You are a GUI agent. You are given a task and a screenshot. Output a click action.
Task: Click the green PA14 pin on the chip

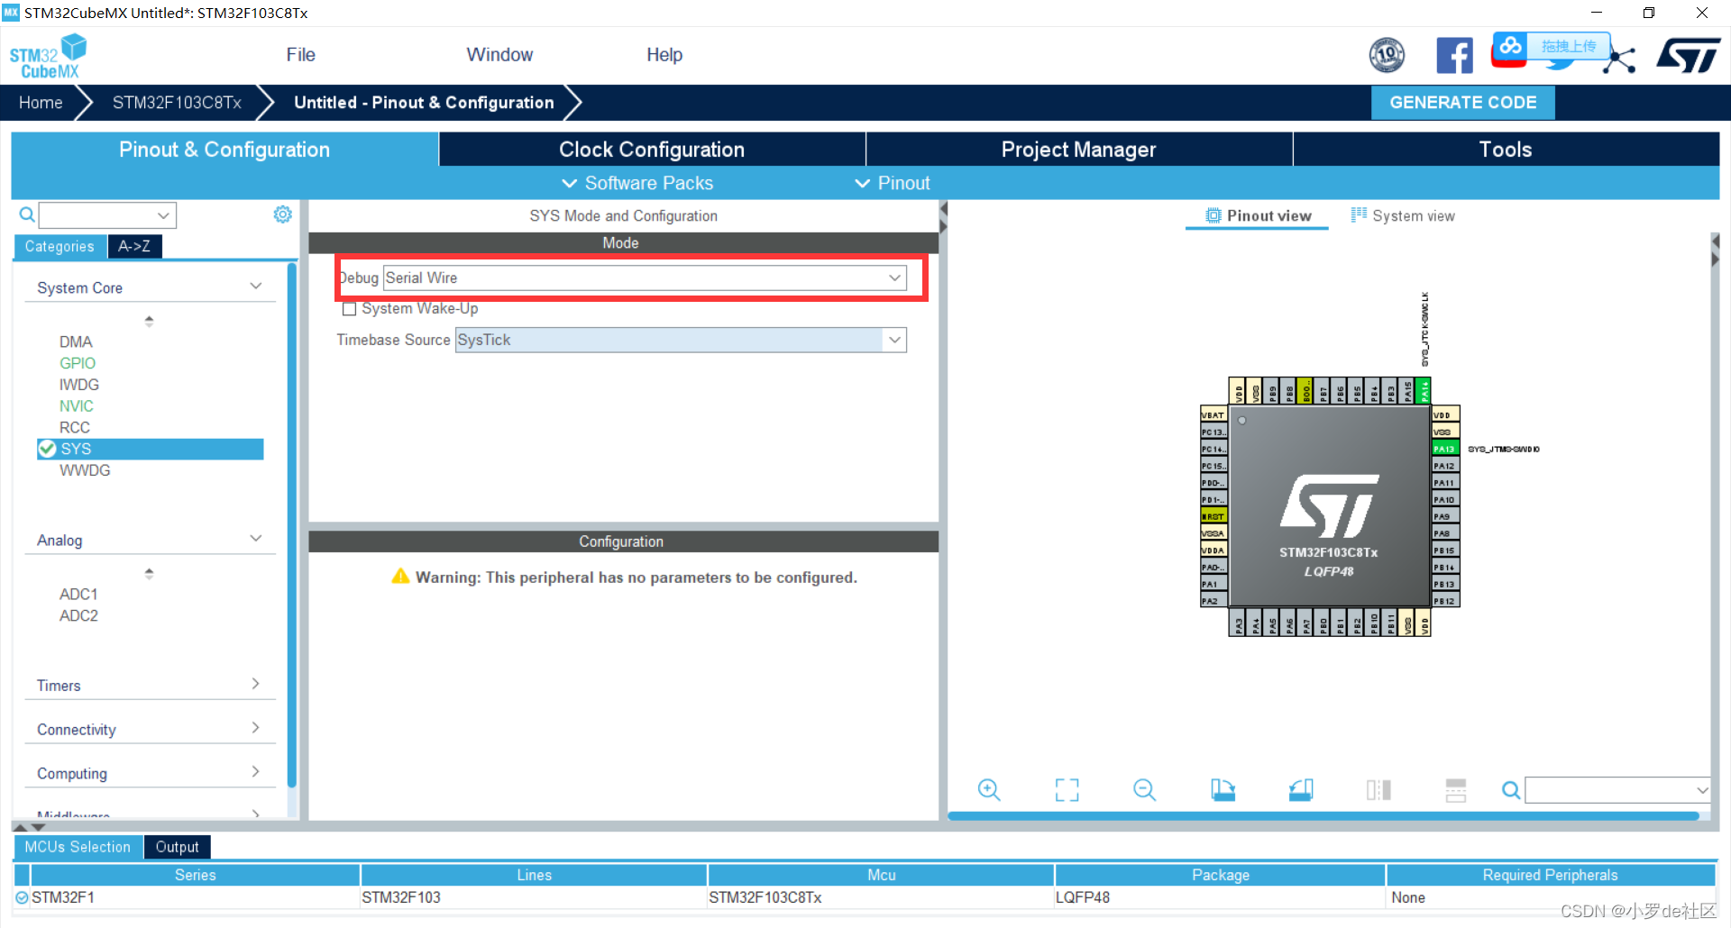coord(1424,391)
